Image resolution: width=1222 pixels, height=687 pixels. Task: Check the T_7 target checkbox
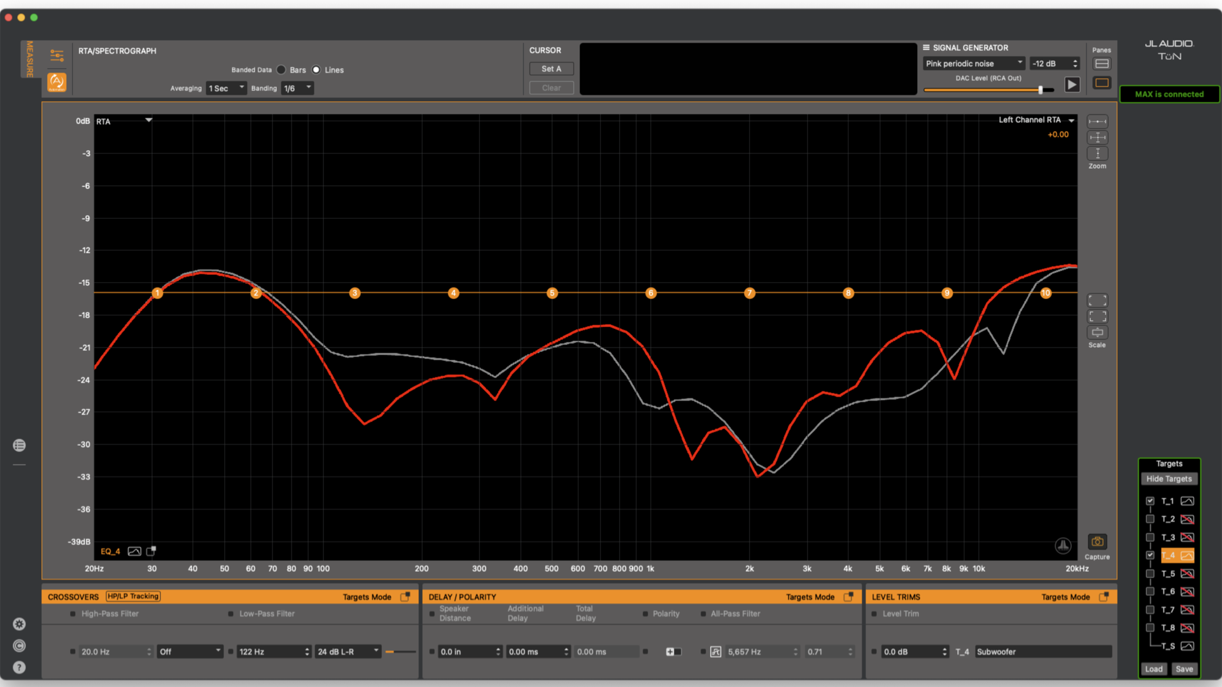1150,610
